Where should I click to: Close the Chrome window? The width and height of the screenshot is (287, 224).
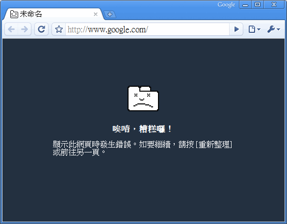point(274,4)
